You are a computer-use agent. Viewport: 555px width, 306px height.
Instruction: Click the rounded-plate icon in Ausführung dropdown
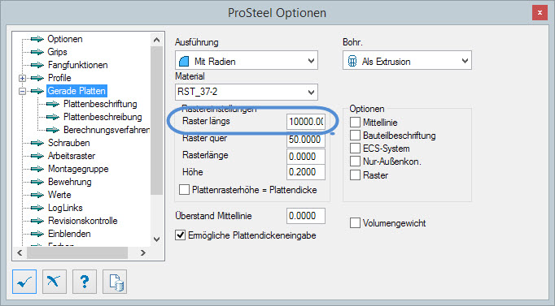[184, 62]
